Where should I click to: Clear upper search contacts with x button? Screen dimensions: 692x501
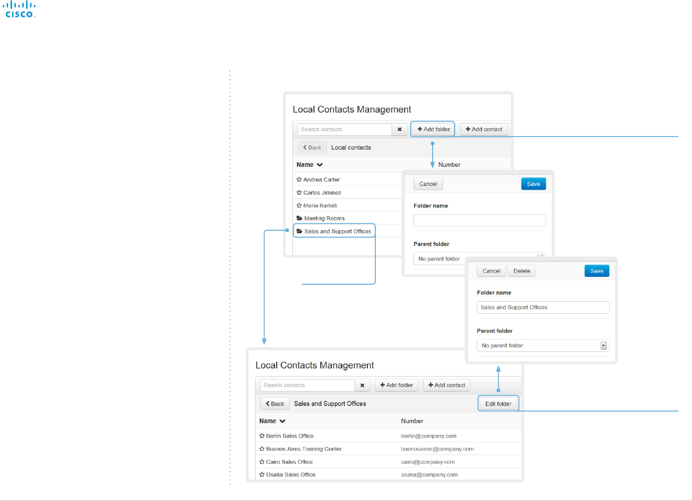pyautogui.click(x=400, y=129)
